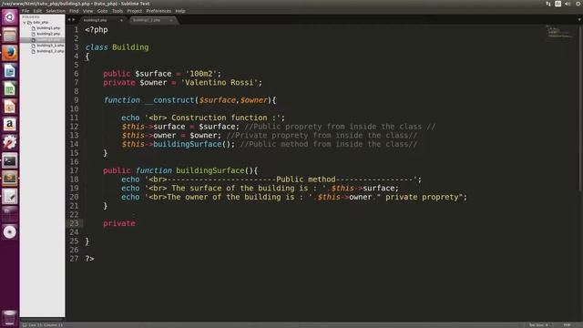Click the '100m2' string on line 6

[201, 74]
